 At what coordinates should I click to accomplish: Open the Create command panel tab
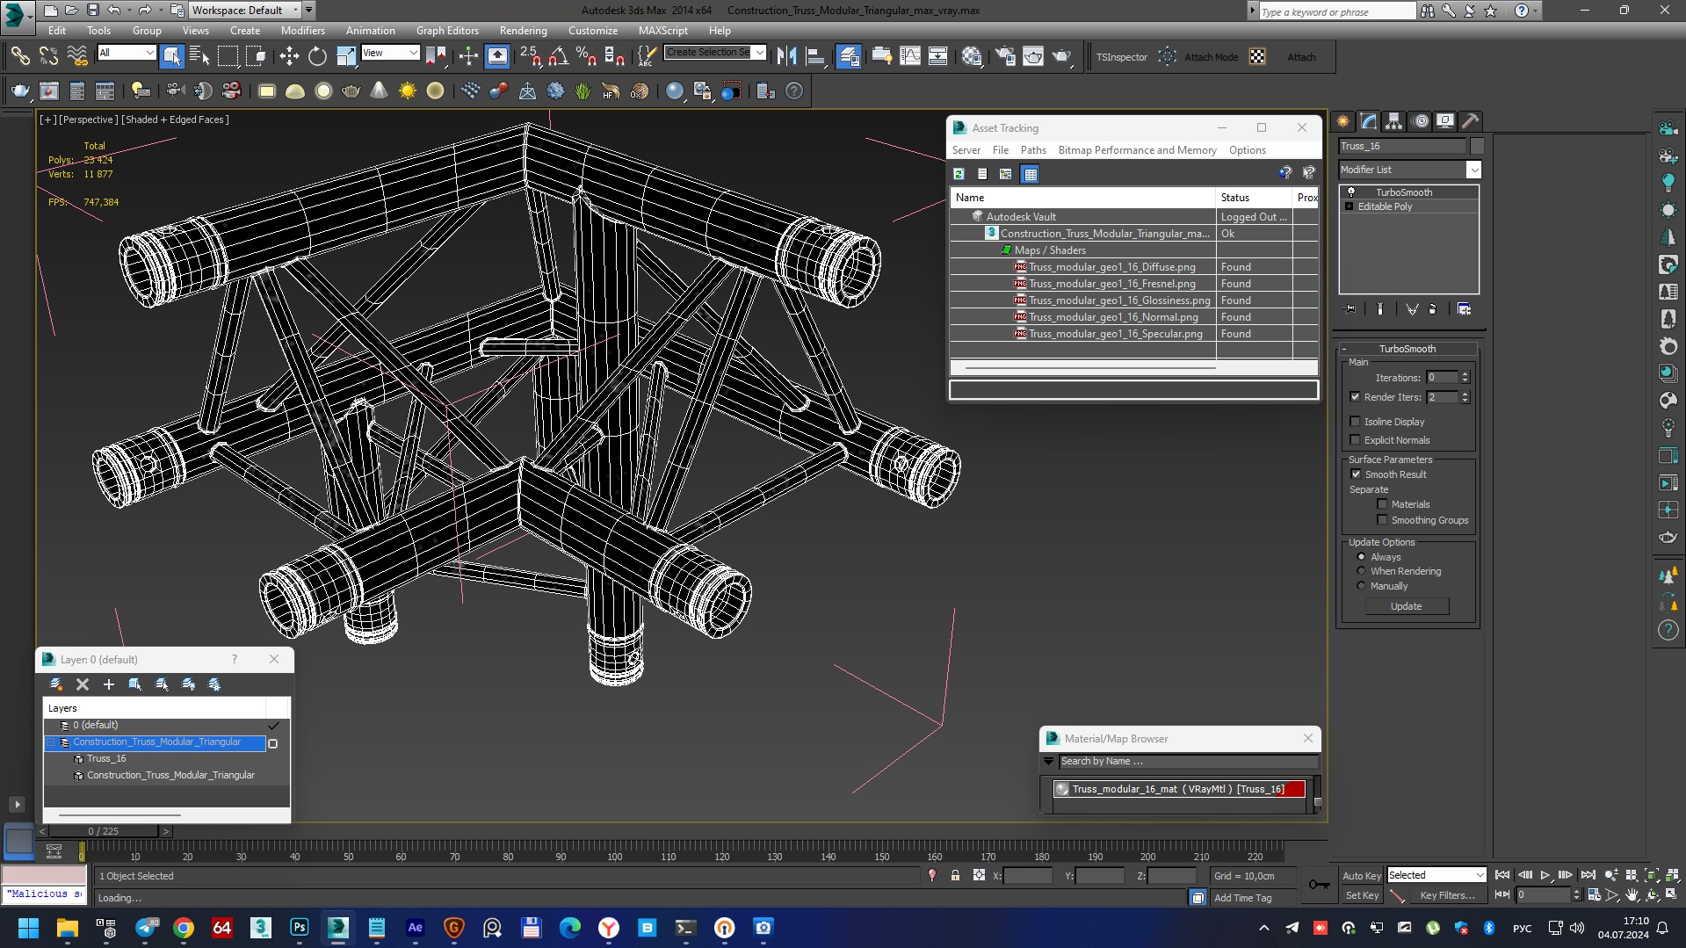[1342, 121]
